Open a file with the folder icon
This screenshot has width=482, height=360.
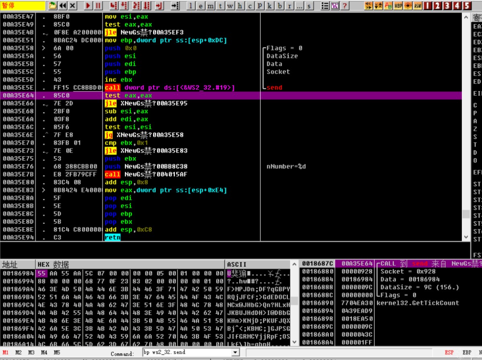(x=53, y=6)
